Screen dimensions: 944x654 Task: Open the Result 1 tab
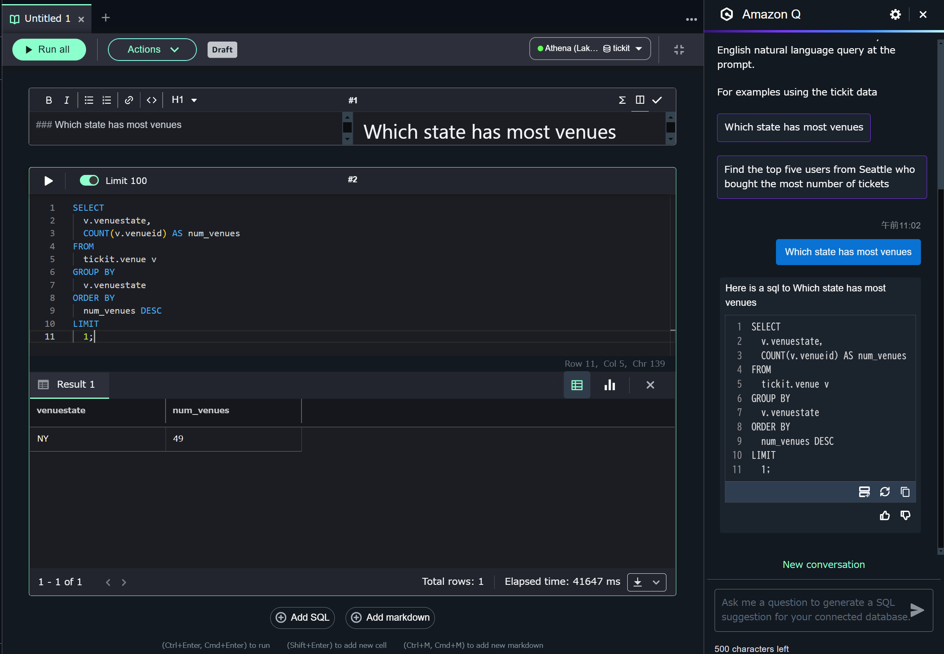coord(69,384)
